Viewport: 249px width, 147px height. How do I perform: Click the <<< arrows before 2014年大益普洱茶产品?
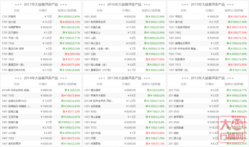18,78
